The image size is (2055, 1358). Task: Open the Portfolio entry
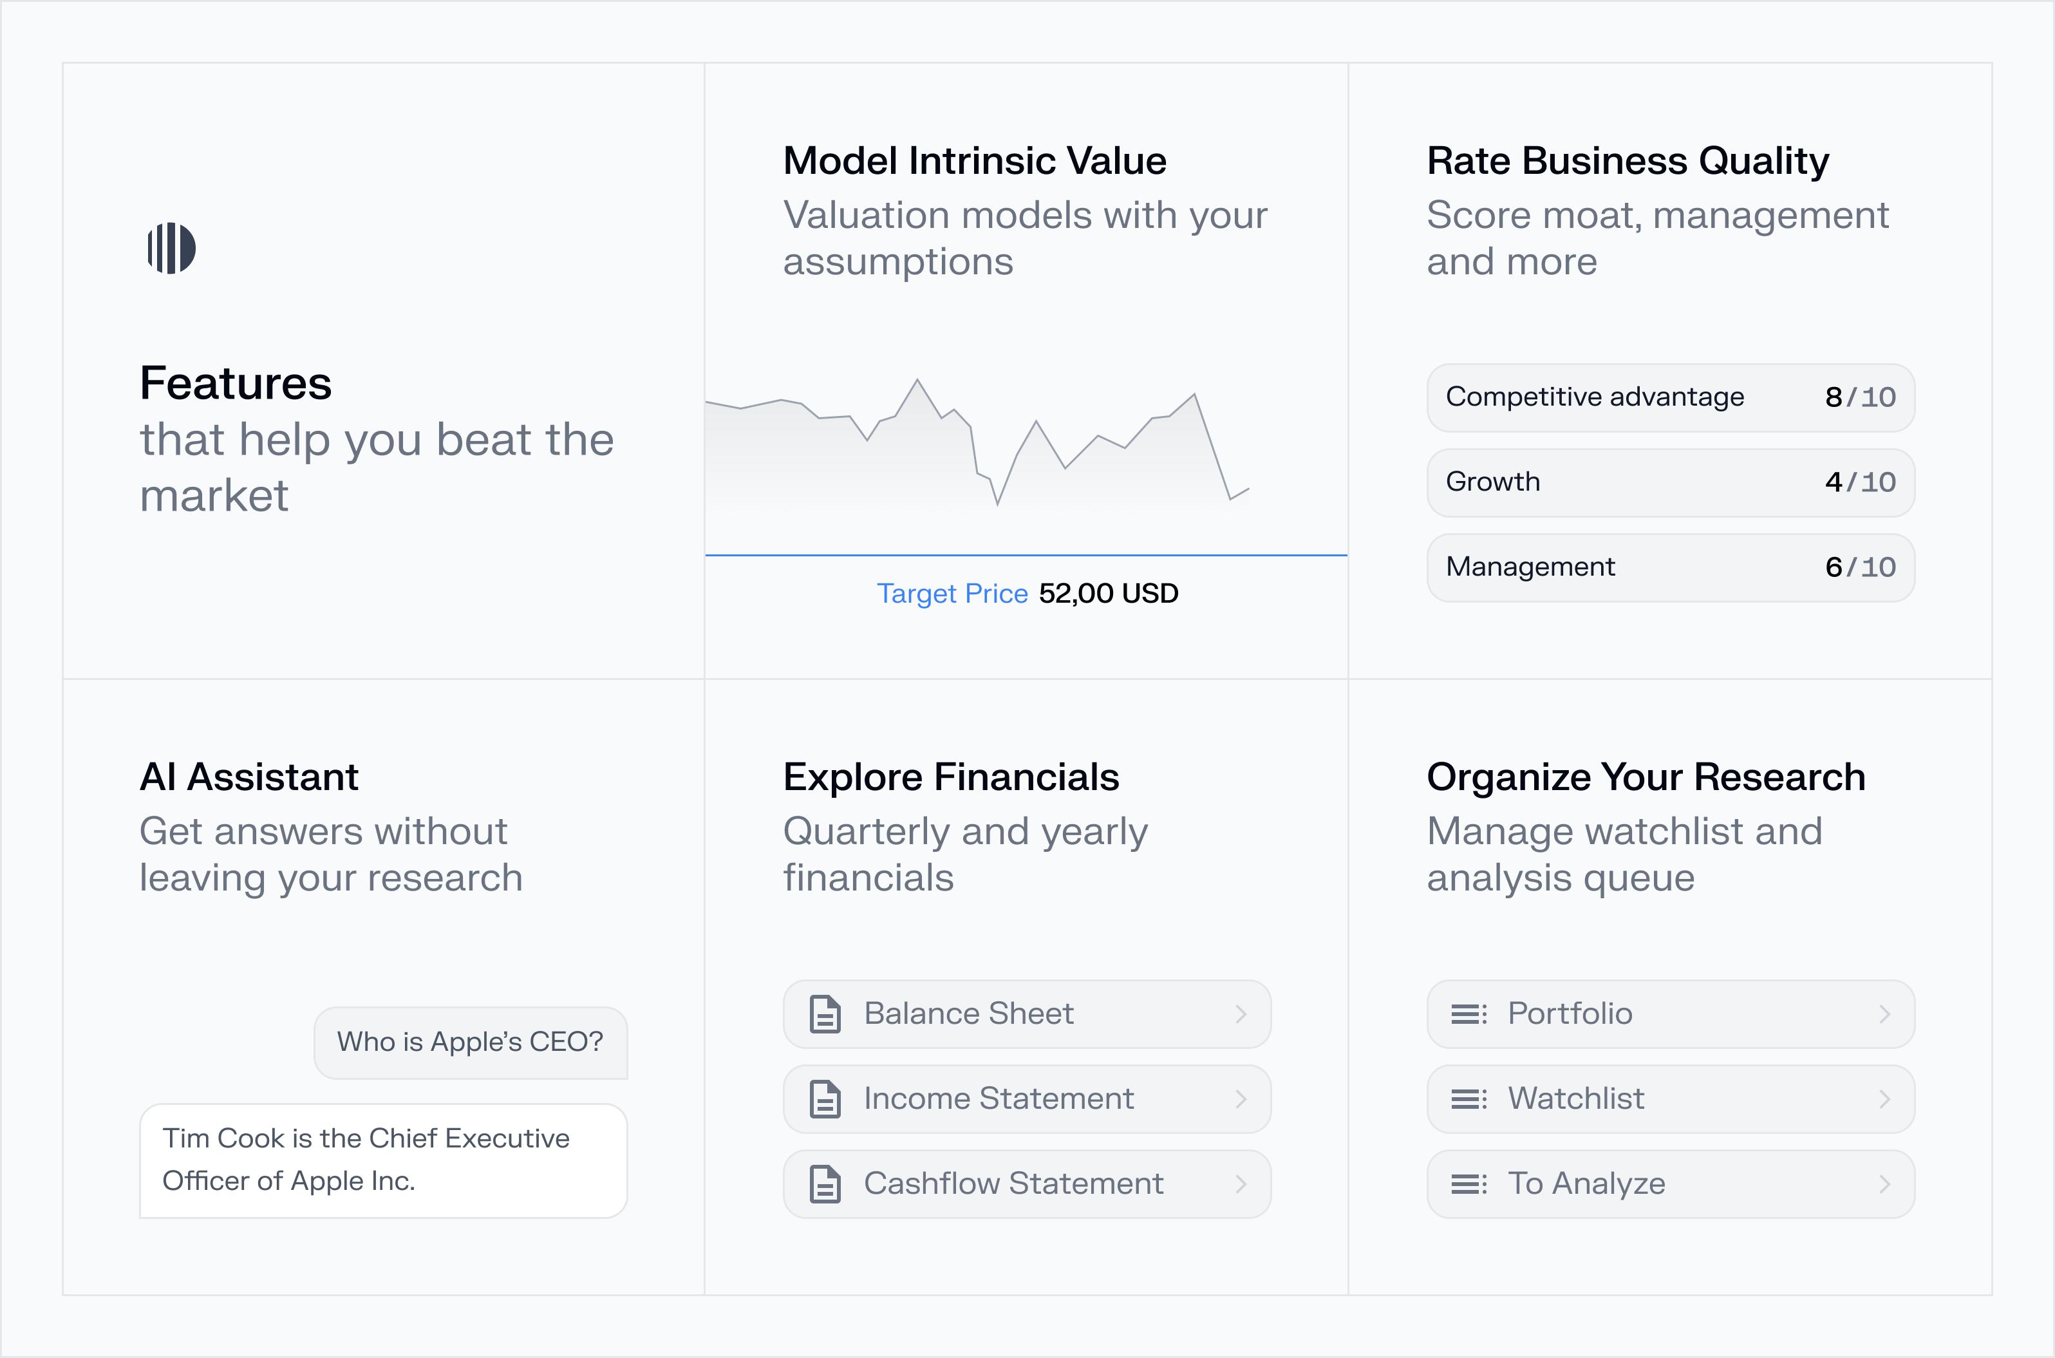(1669, 1014)
